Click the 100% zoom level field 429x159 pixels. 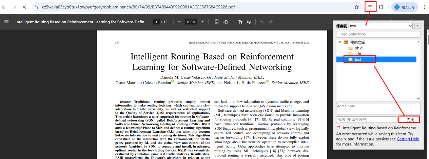(x=191, y=22)
